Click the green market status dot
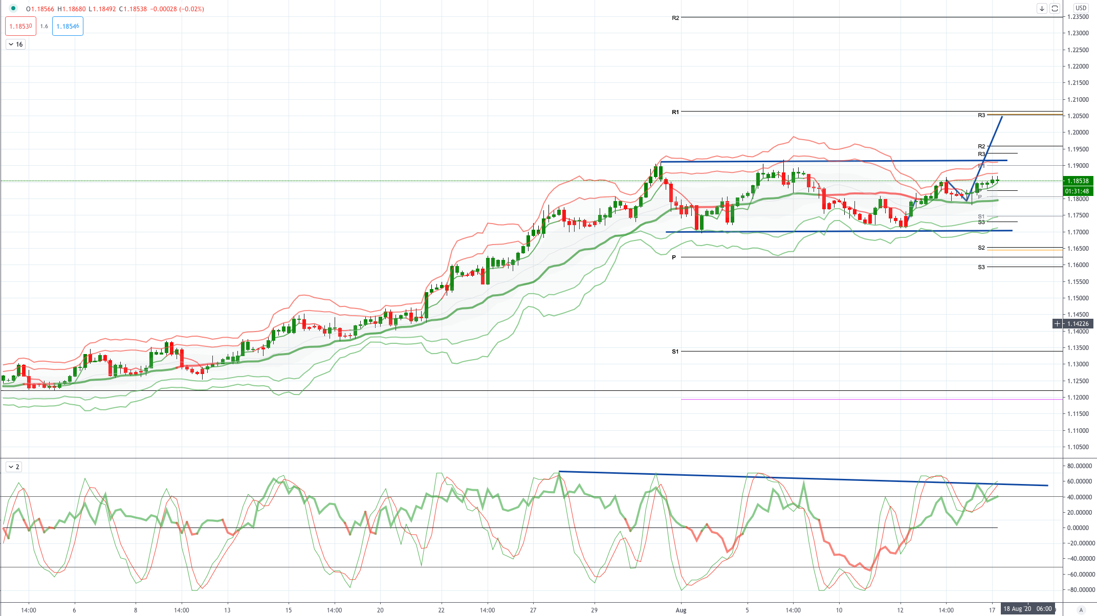The width and height of the screenshot is (1097, 616). (x=13, y=8)
